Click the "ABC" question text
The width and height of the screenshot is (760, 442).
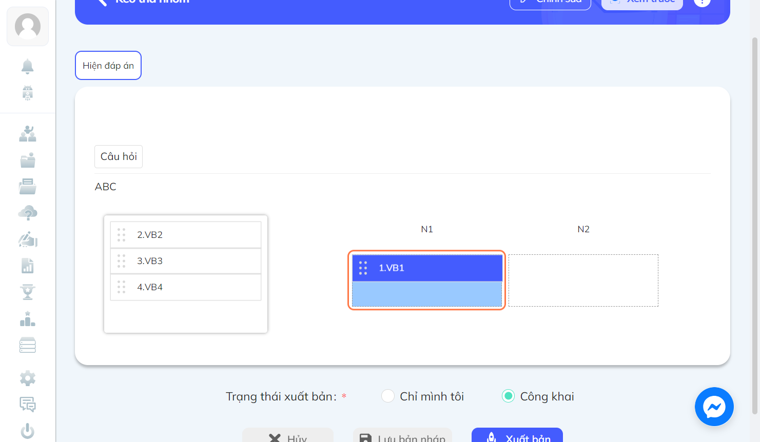point(106,187)
